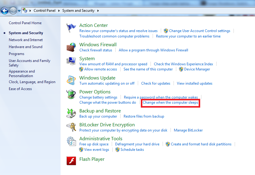Click Manage BitLocker

click(x=188, y=130)
